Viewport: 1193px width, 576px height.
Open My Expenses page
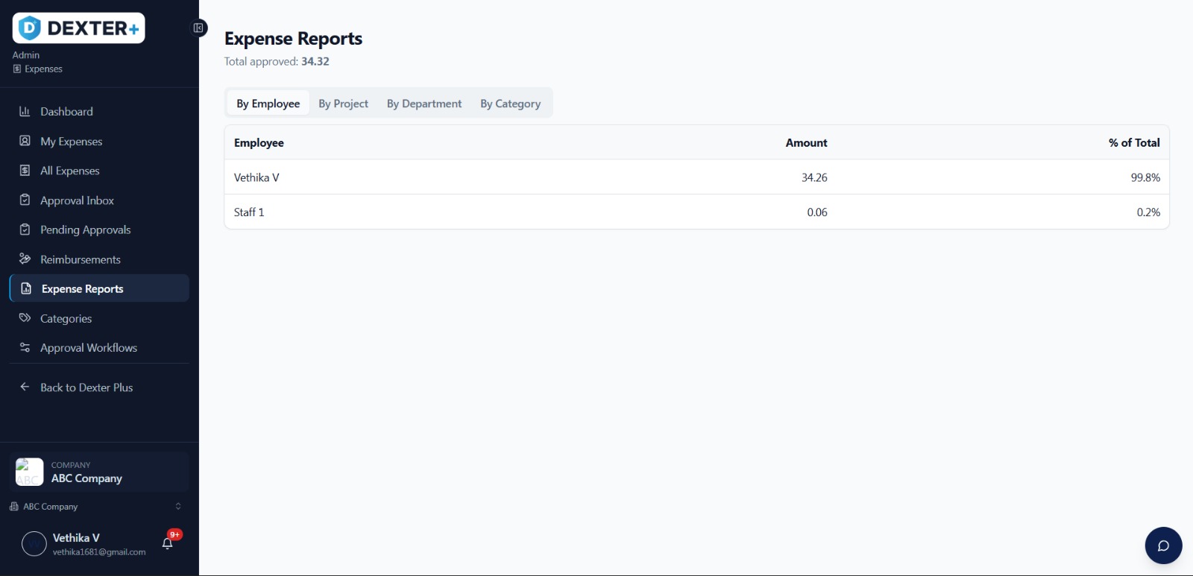(x=99, y=142)
